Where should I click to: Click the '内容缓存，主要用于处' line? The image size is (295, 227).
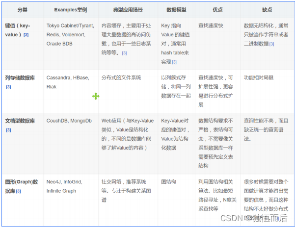click(x=126, y=25)
